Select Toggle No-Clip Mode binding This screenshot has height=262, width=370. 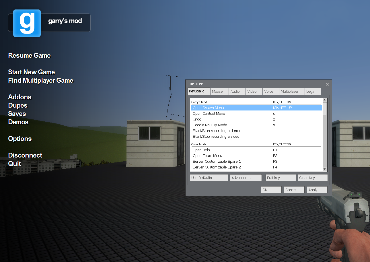point(256,125)
